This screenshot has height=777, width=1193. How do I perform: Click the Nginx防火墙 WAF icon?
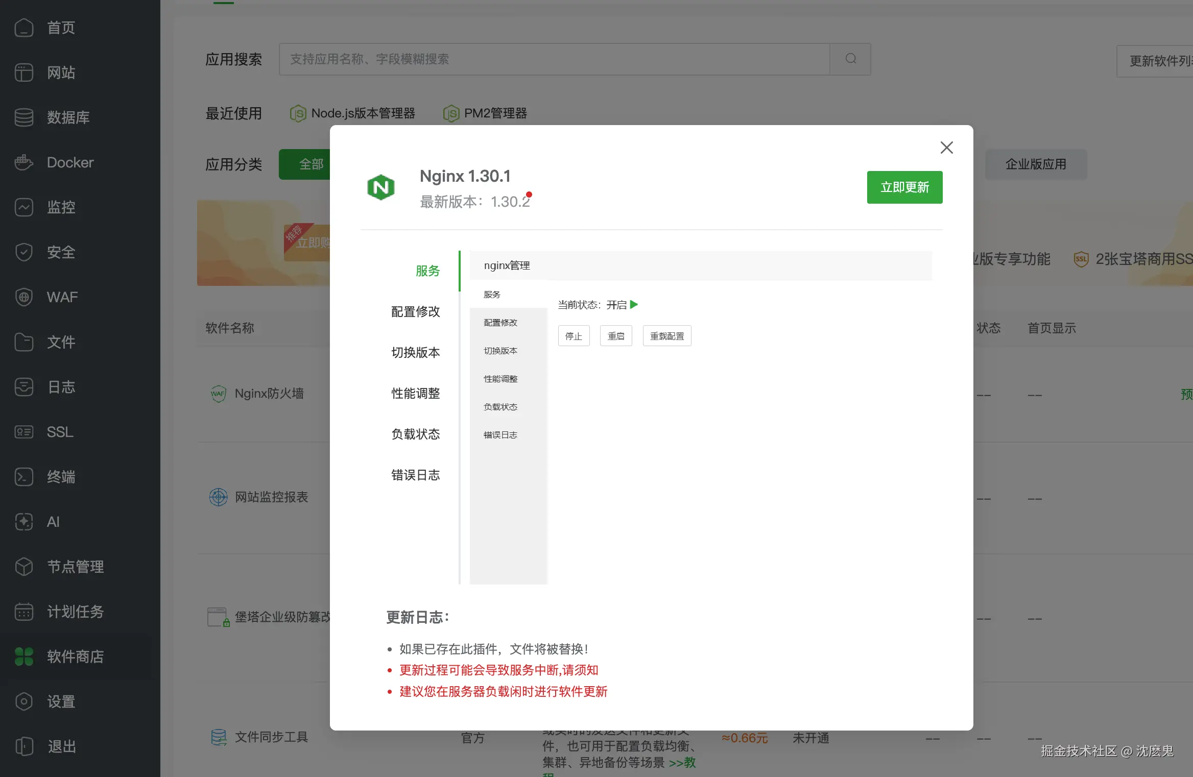[218, 394]
